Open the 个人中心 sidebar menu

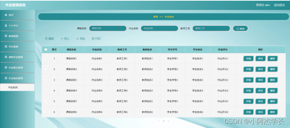tap(17, 26)
